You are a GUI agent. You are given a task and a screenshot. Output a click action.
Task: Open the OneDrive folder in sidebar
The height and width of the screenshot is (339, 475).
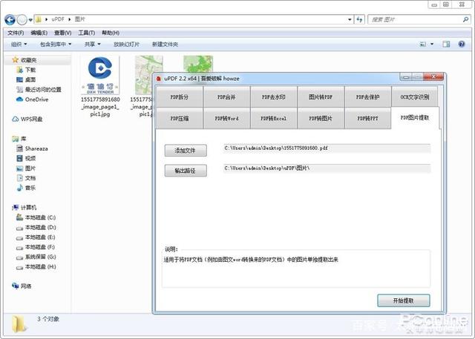click(x=36, y=99)
